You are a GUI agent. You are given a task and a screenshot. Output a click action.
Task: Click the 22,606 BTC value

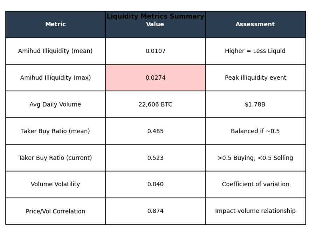(155, 105)
